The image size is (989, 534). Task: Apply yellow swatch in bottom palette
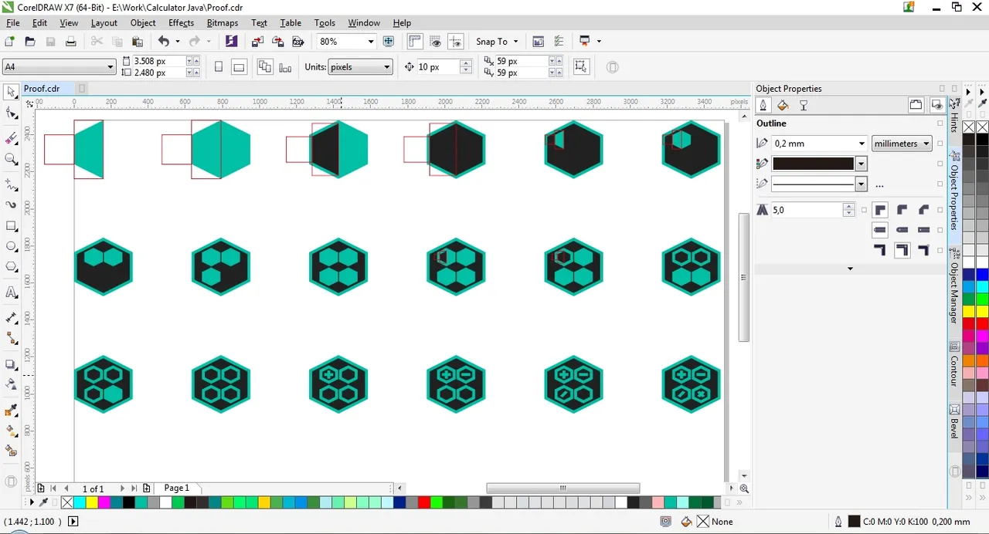tap(91, 502)
